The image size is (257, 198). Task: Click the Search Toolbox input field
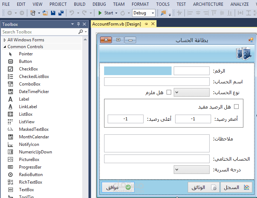coord(39,32)
